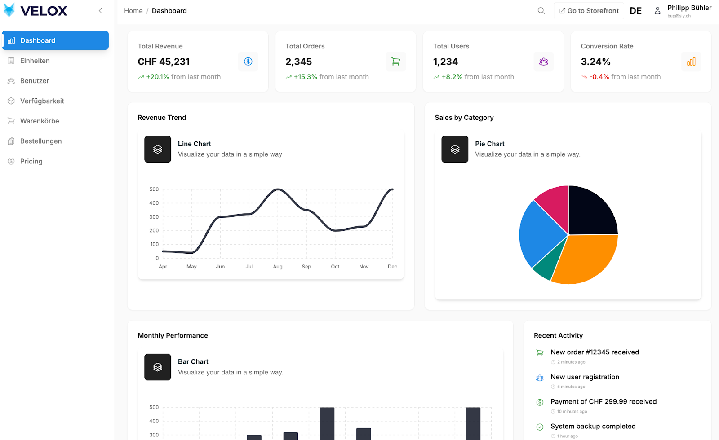The width and height of the screenshot is (719, 440).
Task: Click the new order cart activity icon
Action: [x=540, y=353]
